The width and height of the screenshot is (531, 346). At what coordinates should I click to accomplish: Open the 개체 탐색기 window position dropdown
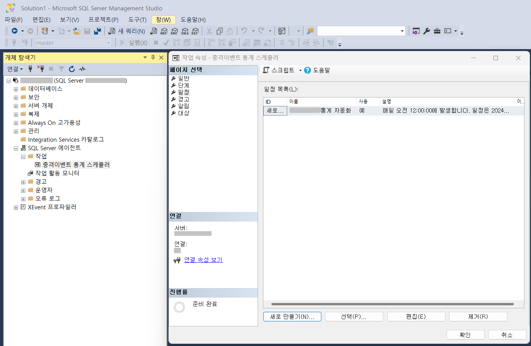145,58
